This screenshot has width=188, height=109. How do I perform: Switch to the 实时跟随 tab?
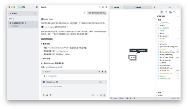pos(115,8)
